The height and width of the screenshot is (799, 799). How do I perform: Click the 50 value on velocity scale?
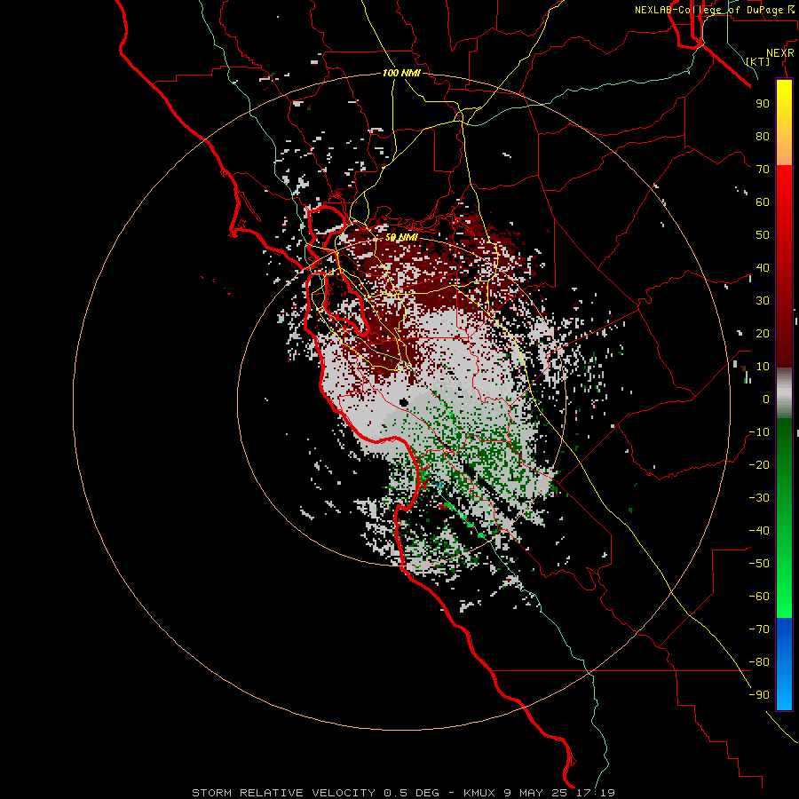tap(763, 235)
